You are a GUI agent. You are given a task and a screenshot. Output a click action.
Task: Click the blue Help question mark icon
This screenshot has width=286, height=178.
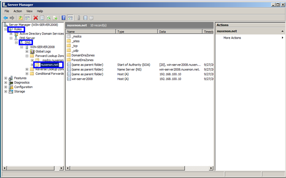click(x=63, y=18)
